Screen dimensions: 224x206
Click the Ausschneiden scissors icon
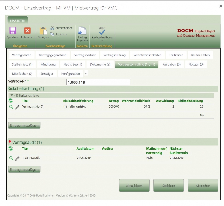coord(52,28)
